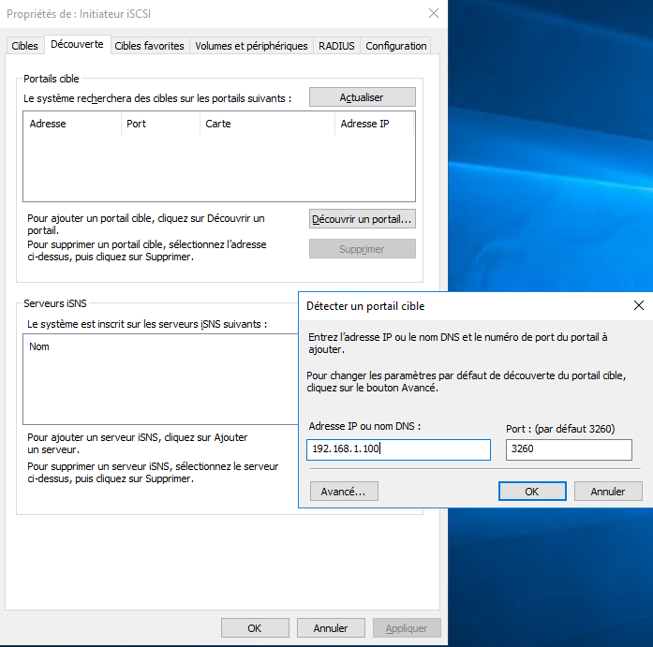Click OK at bottom of Propriétés window

[255, 628]
